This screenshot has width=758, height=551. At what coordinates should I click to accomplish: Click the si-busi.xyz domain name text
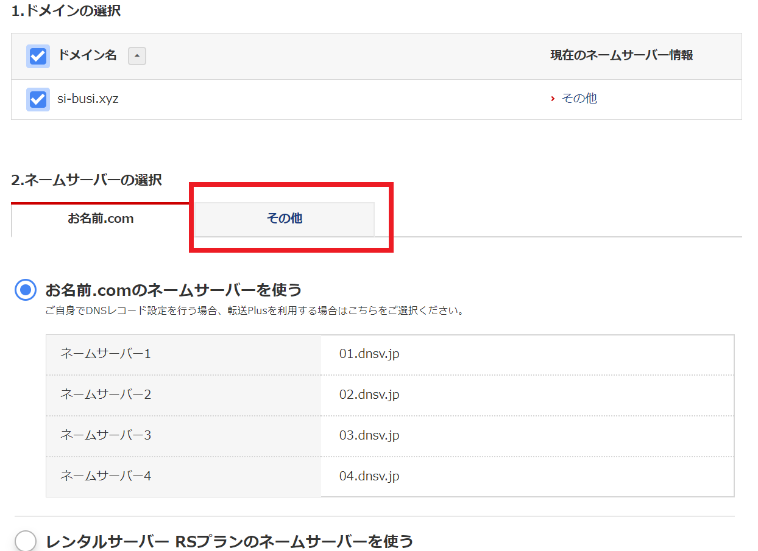[x=88, y=99]
